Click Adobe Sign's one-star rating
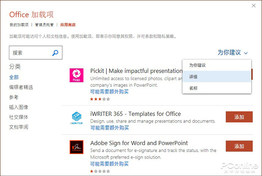The height and width of the screenshot is (176, 262). pos(100,171)
